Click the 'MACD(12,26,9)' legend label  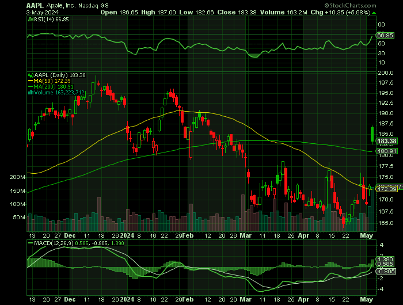point(54,243)
